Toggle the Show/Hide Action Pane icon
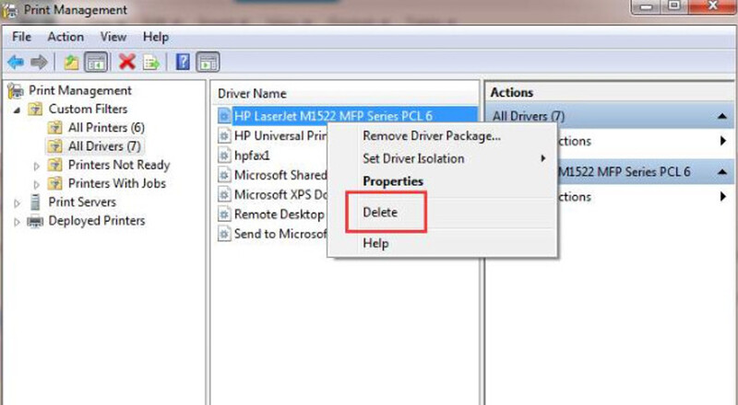Screen dimensions: 738x405 point(208,62)
